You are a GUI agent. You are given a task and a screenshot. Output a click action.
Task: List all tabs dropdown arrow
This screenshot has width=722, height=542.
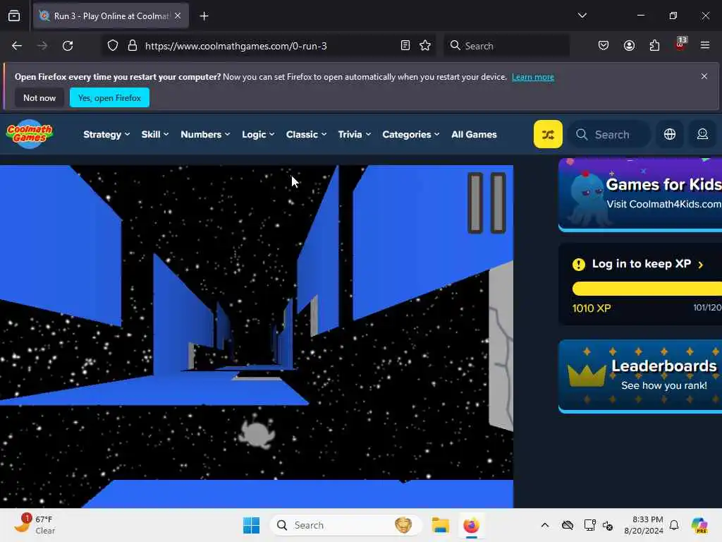click(x=582, y=16)
